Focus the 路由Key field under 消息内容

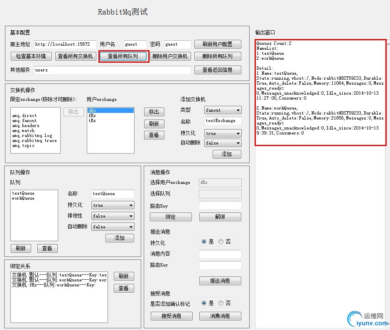(x=221, y=265)
